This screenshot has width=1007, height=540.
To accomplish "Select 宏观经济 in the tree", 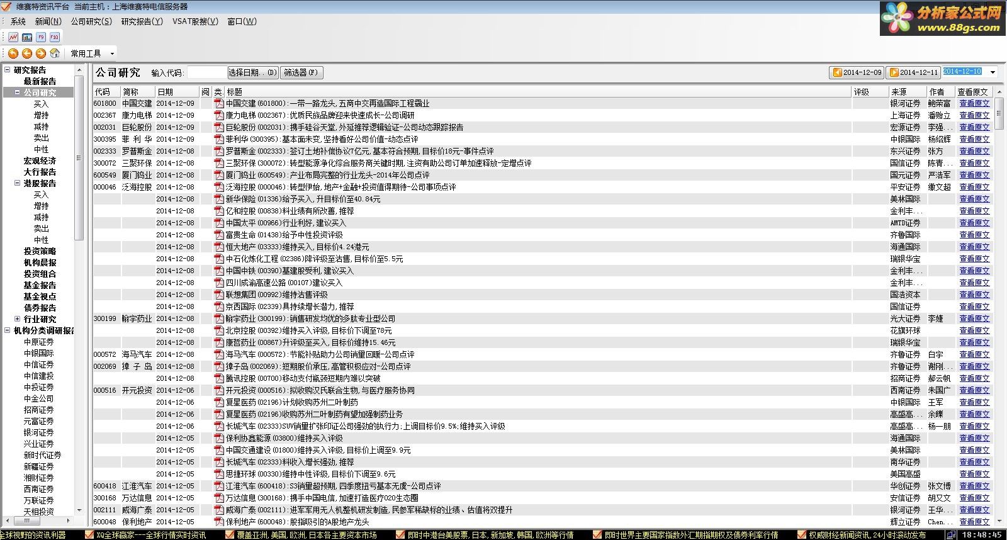I will click(x=40, y=160).
